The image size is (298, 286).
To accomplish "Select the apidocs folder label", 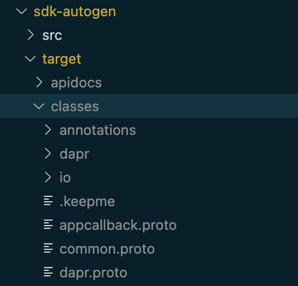I will click(x=76, y=83).
